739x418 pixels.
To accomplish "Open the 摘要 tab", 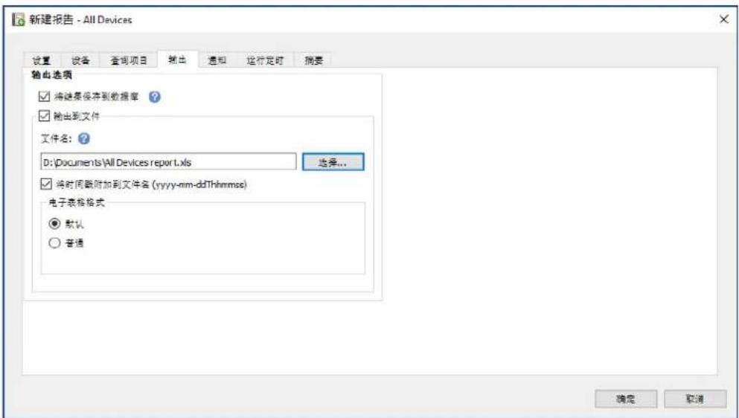I will click(313, 60).
